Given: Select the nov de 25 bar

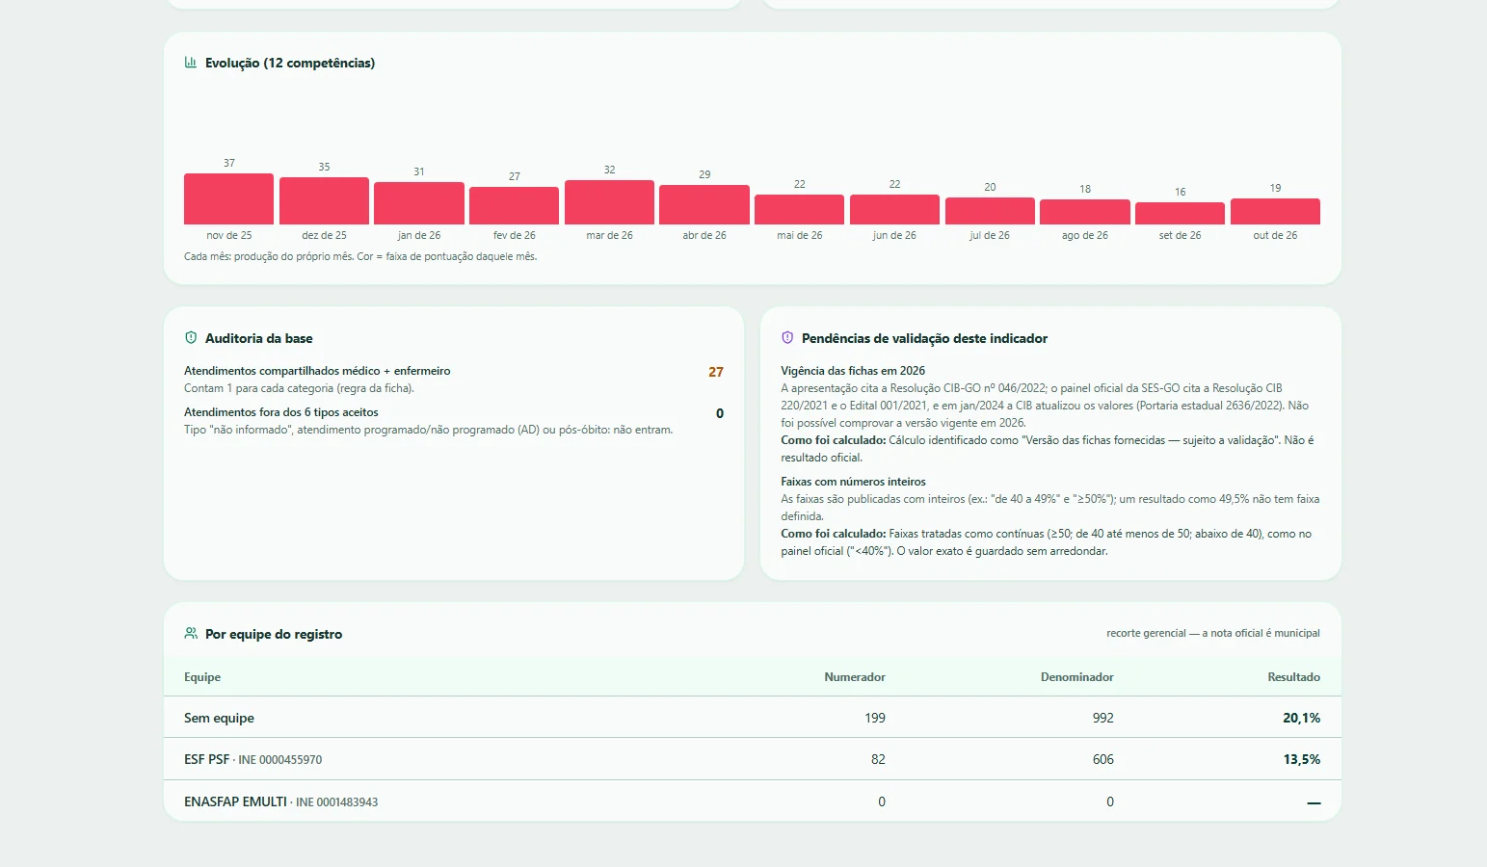Looking at the screenshot, I should [229, 199].
